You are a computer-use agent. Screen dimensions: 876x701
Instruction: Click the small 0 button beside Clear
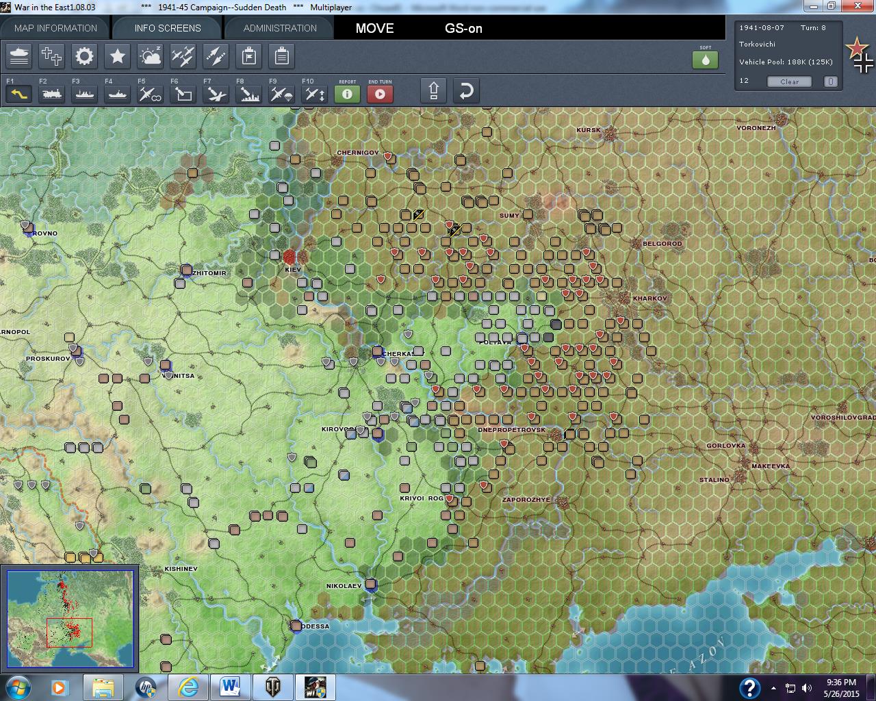[830, 81]
